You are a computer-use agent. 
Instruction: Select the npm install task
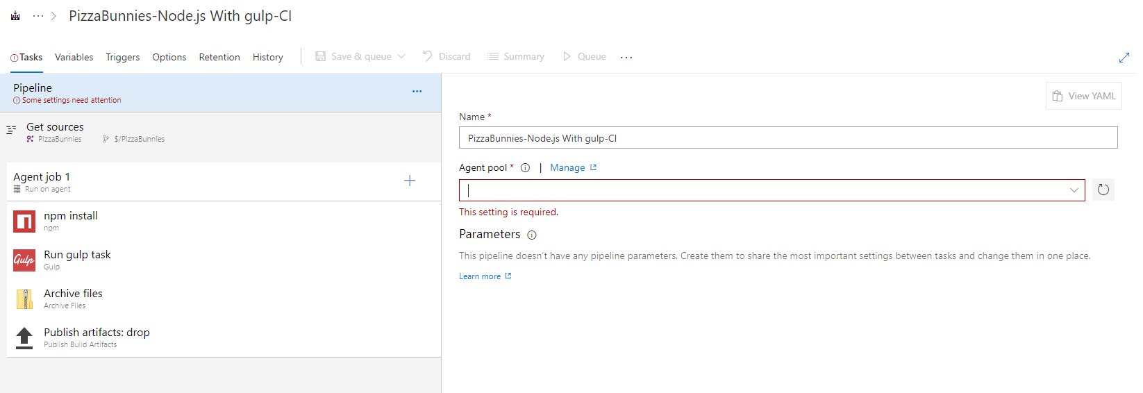(x=224, y=221)
